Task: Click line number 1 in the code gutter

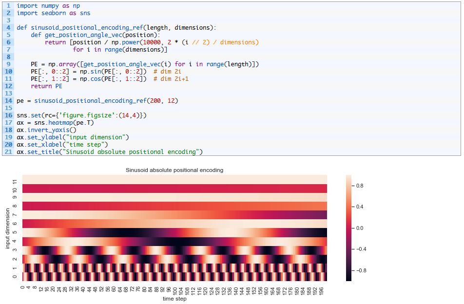Action: (8, 6)
